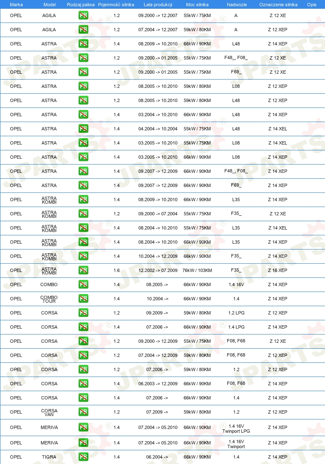Image resolution: width=325 pixels, height=464 pixels.
Task: Select the Opis column header
Action: [x=312, y=5]
